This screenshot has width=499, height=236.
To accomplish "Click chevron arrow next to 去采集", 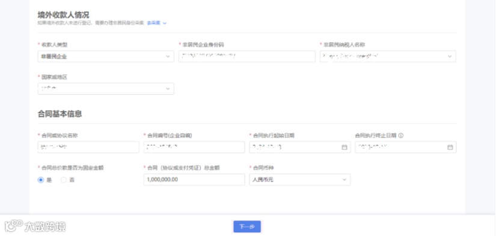I will click(165, 23).
